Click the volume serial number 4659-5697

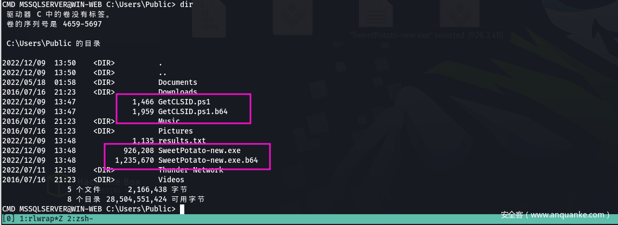82,24
